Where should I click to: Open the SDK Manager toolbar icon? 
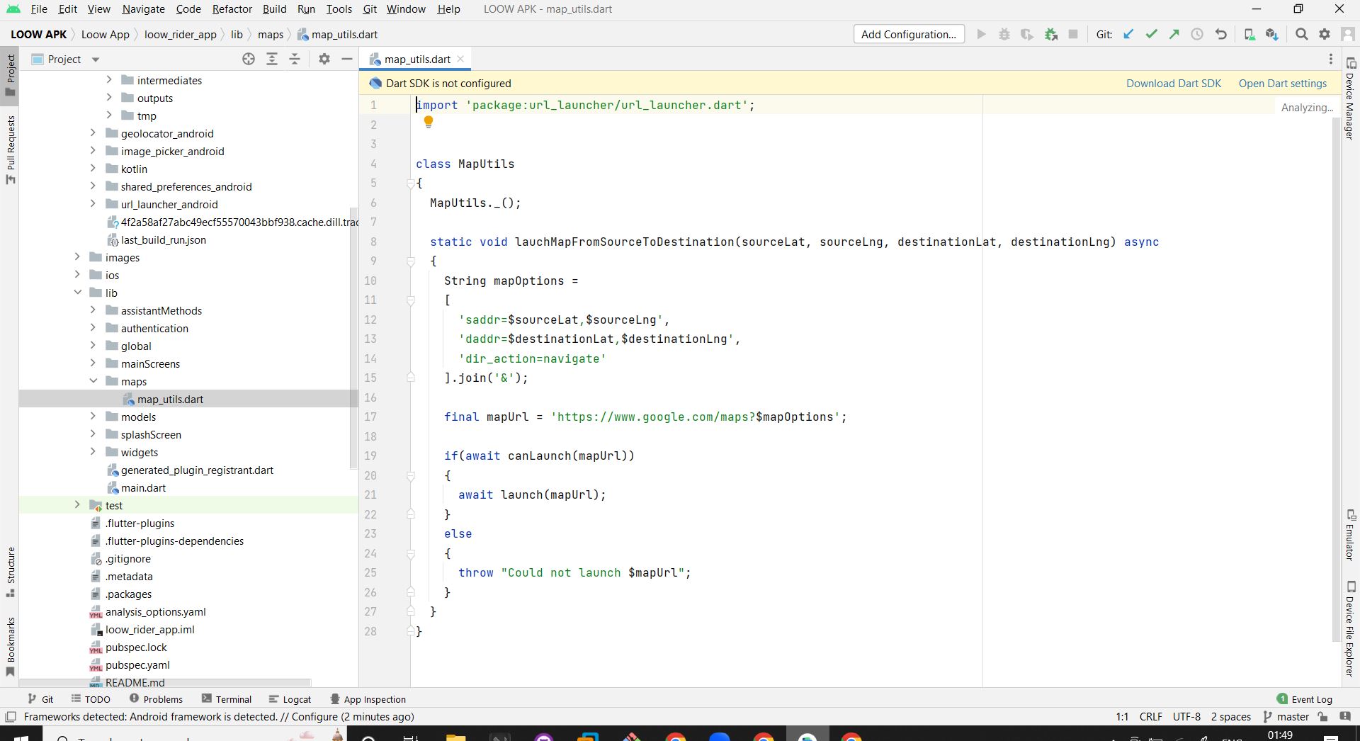click(1272, 34)
